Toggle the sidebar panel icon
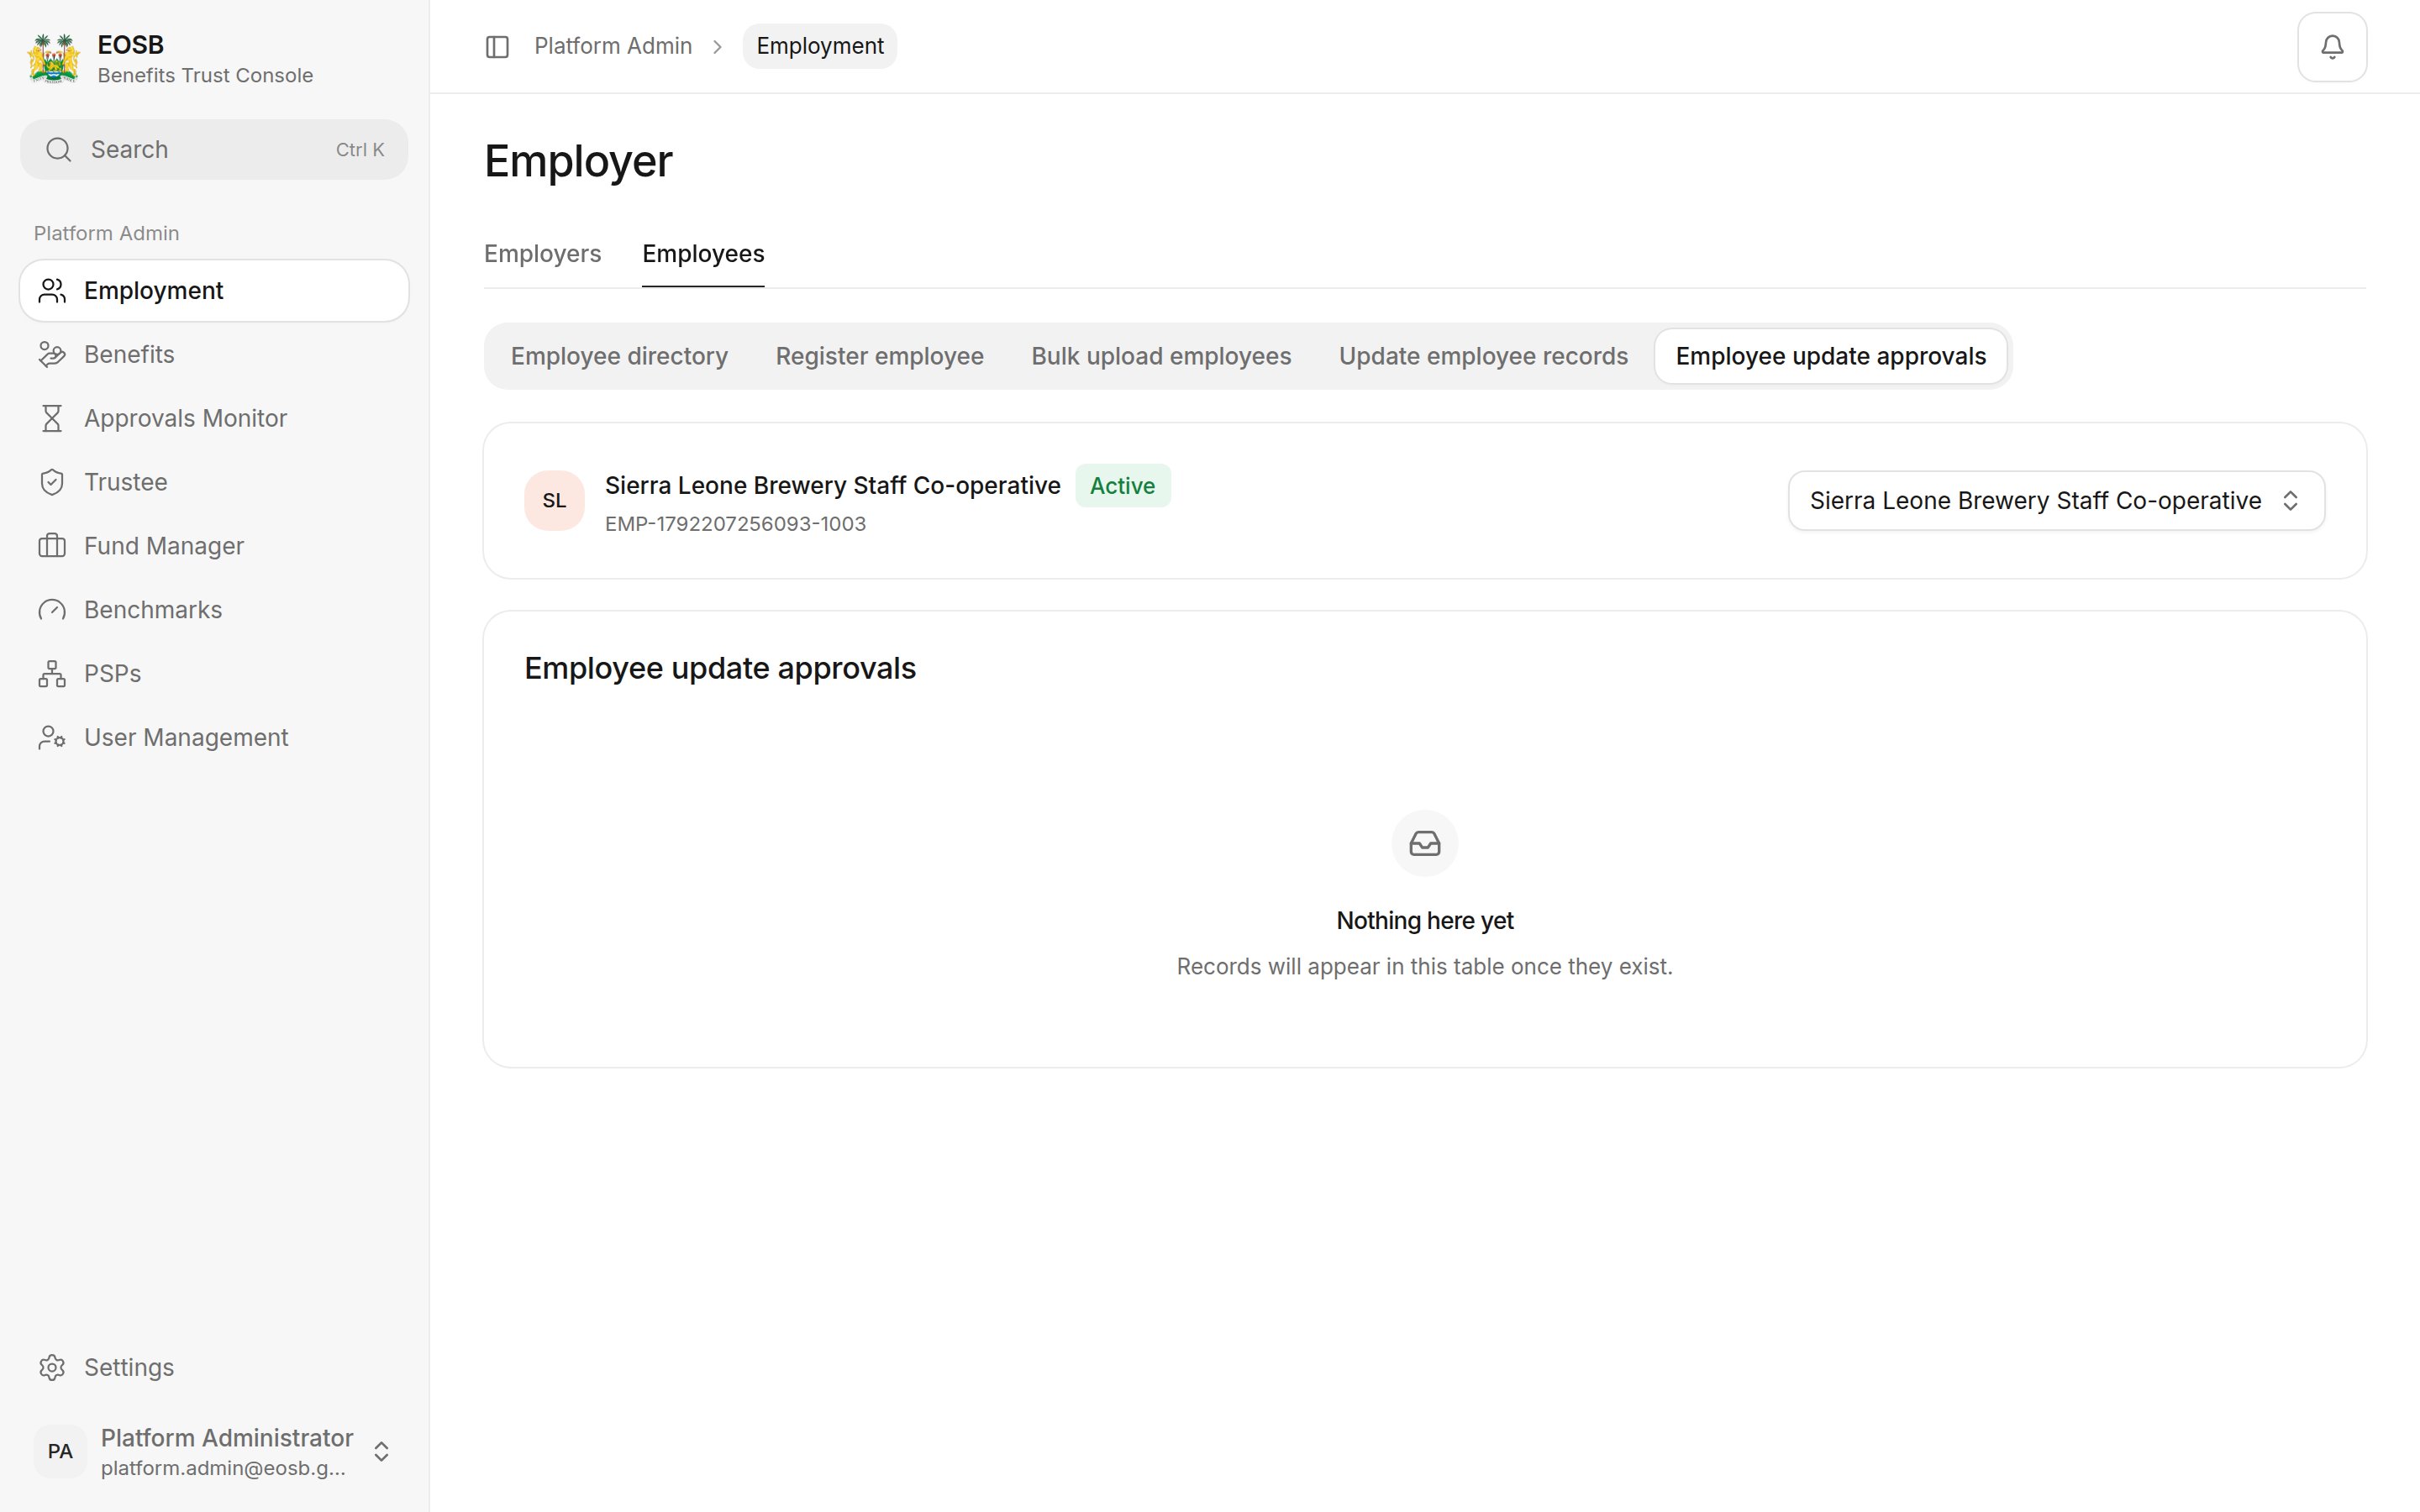Screen dimensions: 2420x1512 coord(497,47)
